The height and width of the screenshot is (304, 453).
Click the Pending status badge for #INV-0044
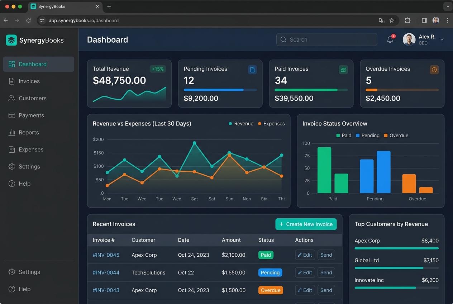tap(270, 272)
